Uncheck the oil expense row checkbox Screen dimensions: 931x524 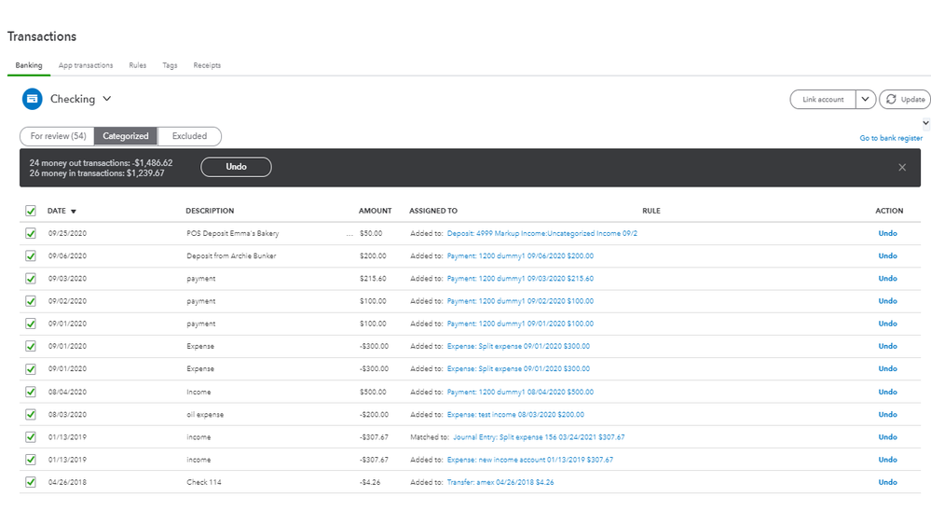[31, 414]
